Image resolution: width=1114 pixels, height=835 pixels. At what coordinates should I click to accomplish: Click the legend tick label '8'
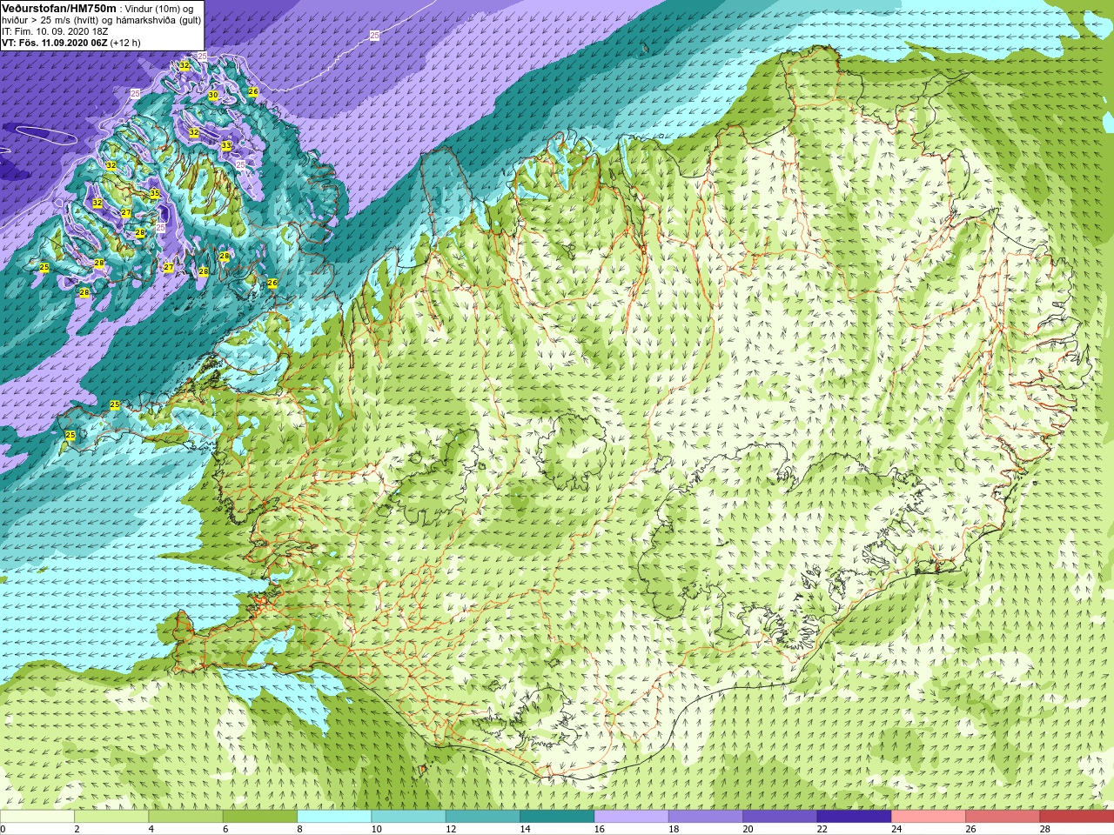[x=300, y=830]
